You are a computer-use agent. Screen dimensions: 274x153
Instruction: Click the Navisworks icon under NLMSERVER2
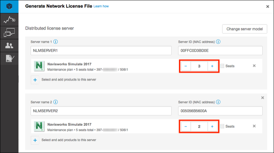(x=39, y=126)
